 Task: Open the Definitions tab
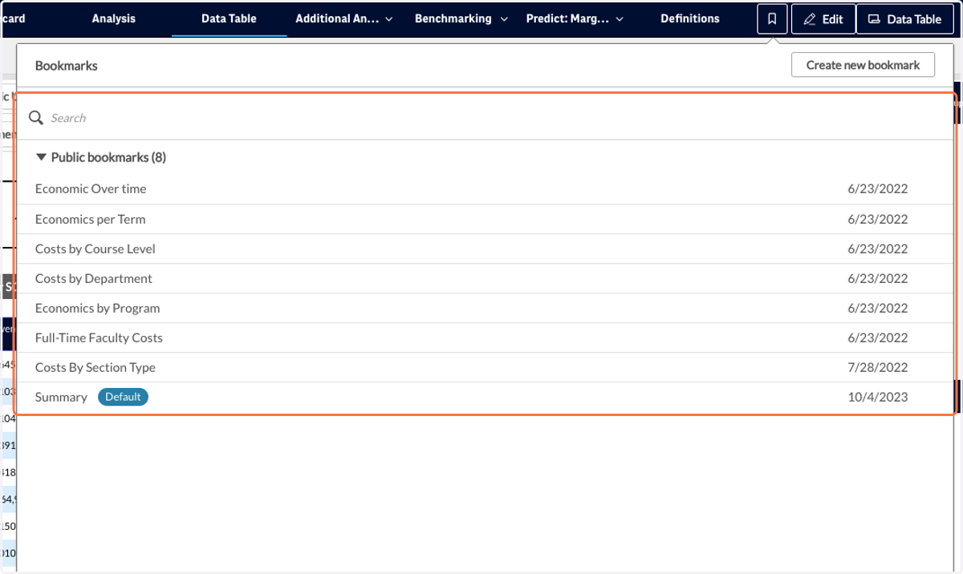click(690, 18)
